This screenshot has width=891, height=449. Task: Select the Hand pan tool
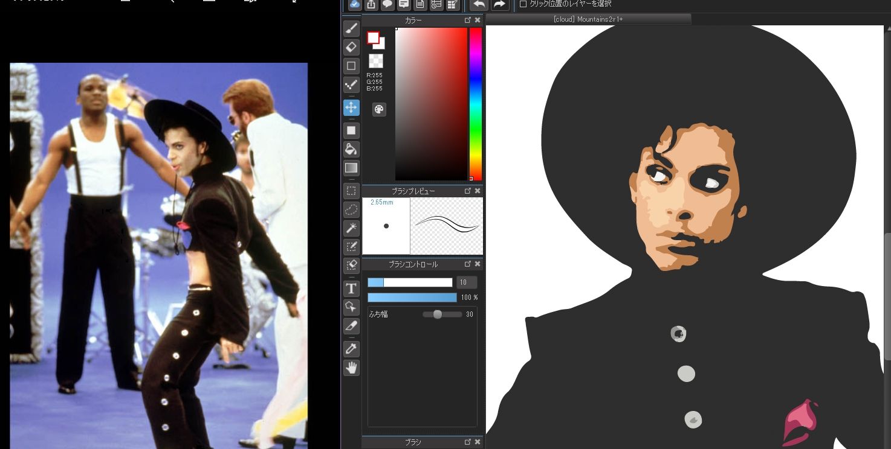(351, 368)
